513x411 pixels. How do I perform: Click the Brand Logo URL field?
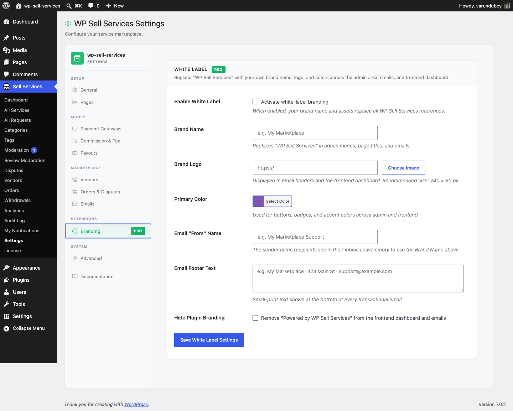315,168
